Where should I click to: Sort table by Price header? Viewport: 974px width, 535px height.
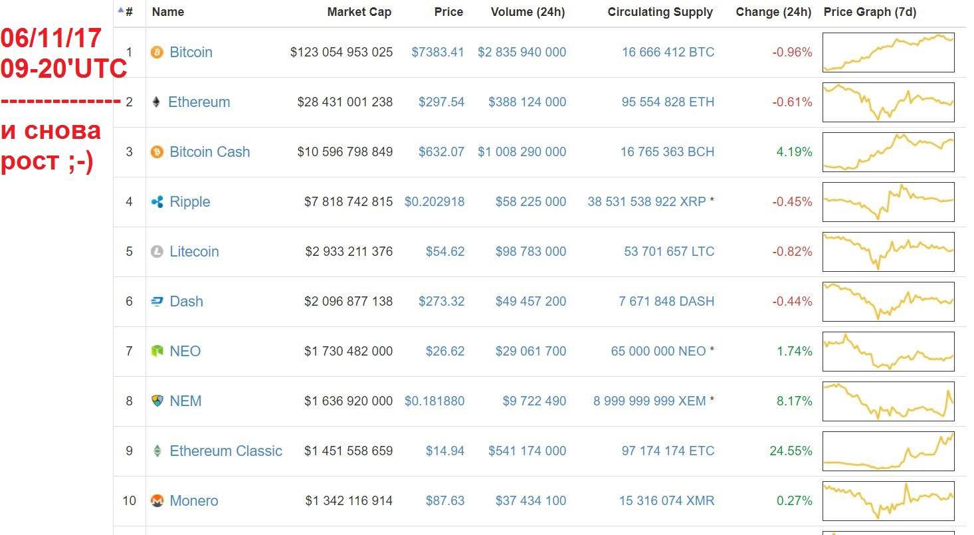(x=448, y=12)
